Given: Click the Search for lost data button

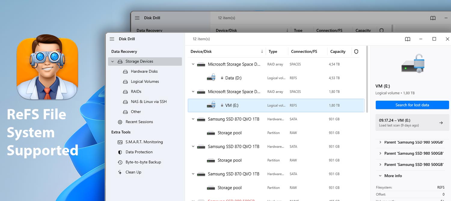Looking at the screenshot, I should 412,105.
